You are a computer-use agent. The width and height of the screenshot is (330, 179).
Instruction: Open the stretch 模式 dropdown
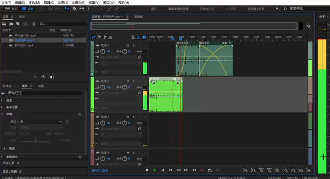(41, 121)
